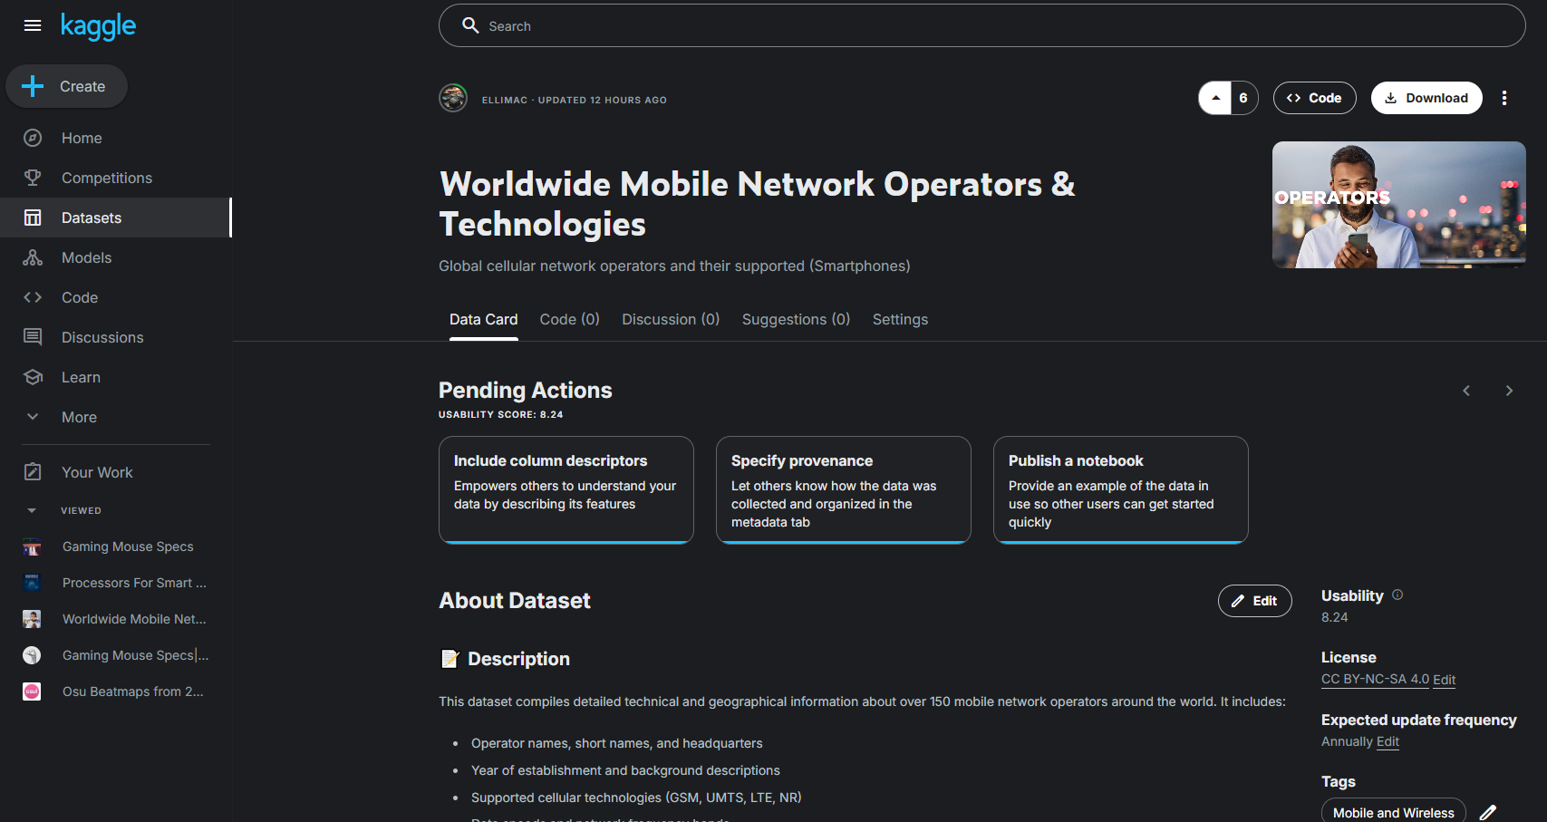The width and height of the screenshot is (1547, 822).
Task: Click the Gaming Mouse Specs| round thumbnail
Action: (x=32, y=655)
